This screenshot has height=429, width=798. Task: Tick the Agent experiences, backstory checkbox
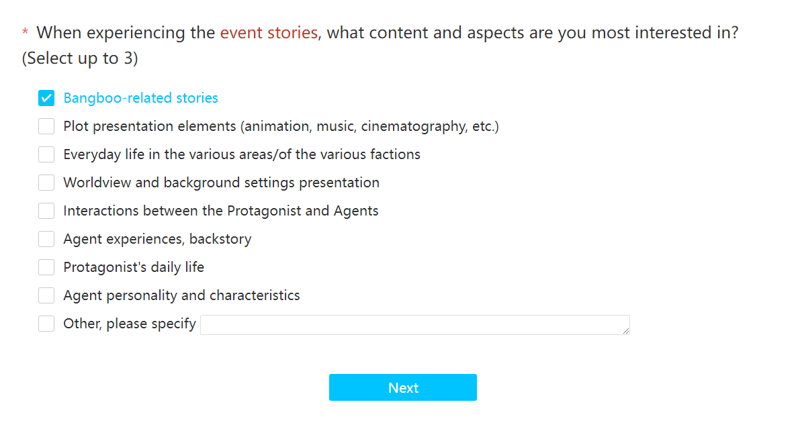point(46,239)
